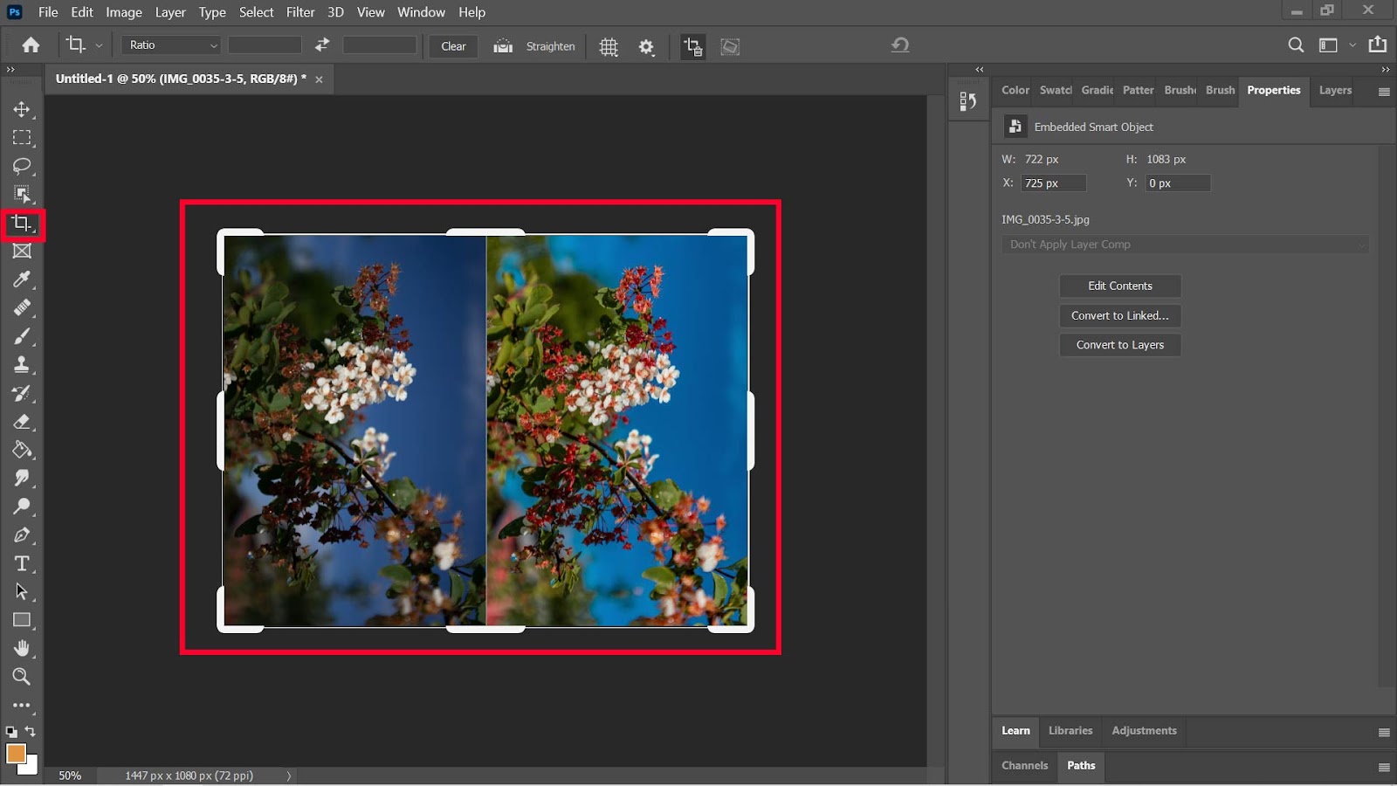Select the Eyedropper tool
This screenshot has height=786, width=1397.
(22, 279)
